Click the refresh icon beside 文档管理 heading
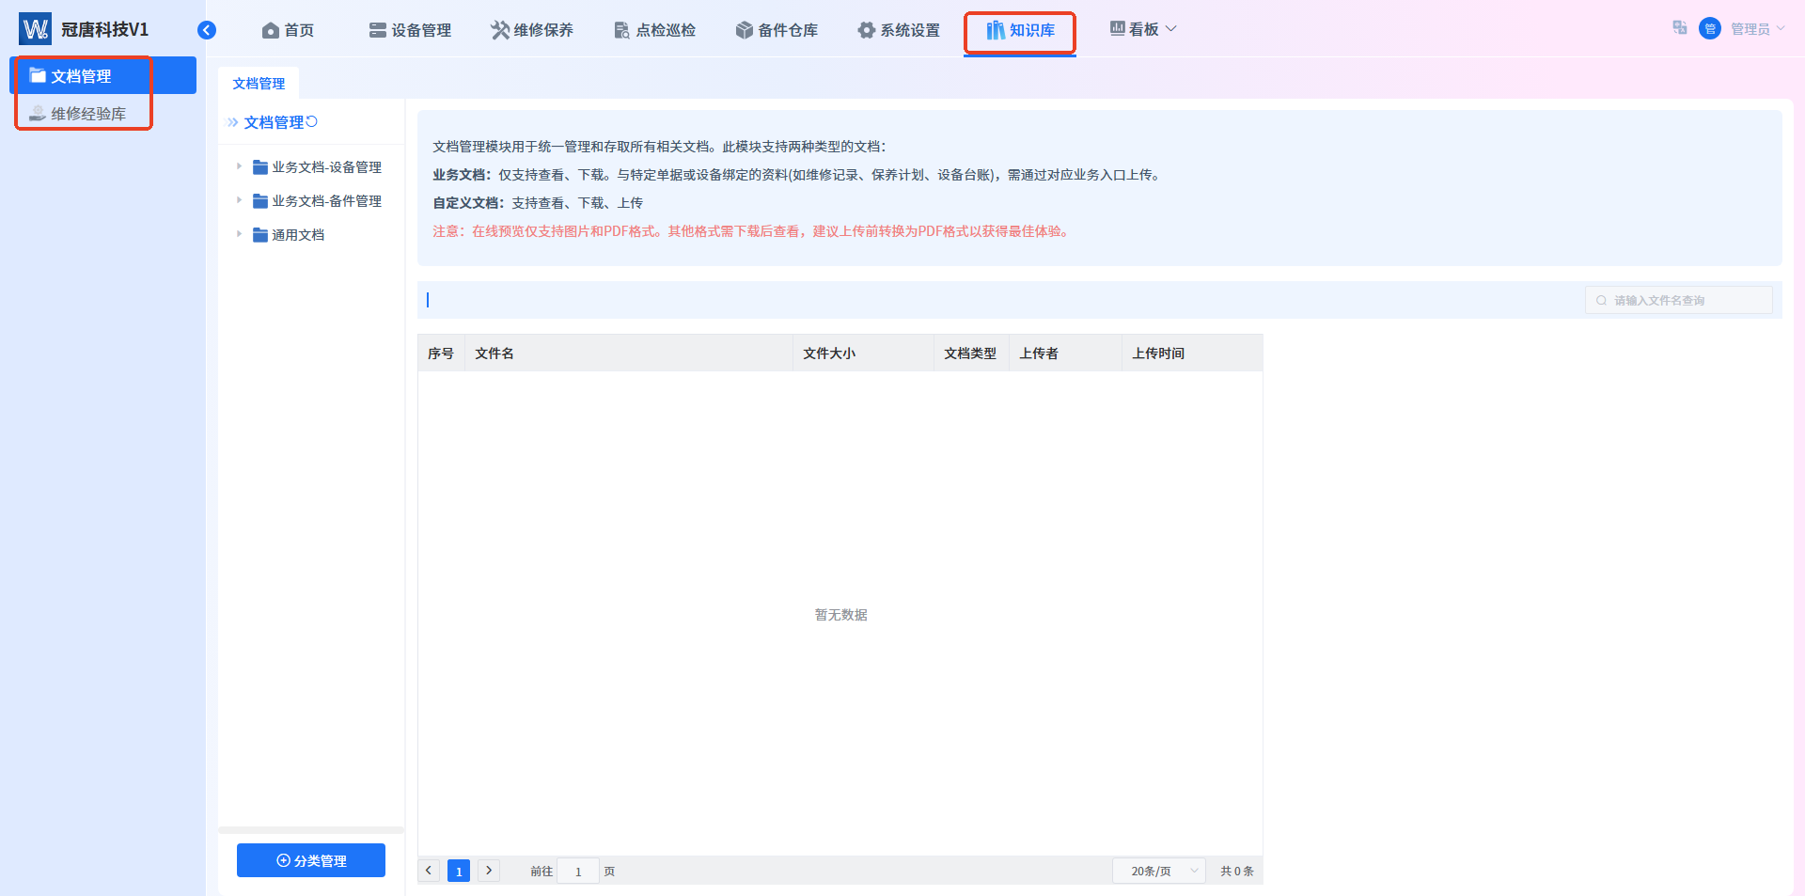Viewport: 1805px width, 896px height. 312,121
